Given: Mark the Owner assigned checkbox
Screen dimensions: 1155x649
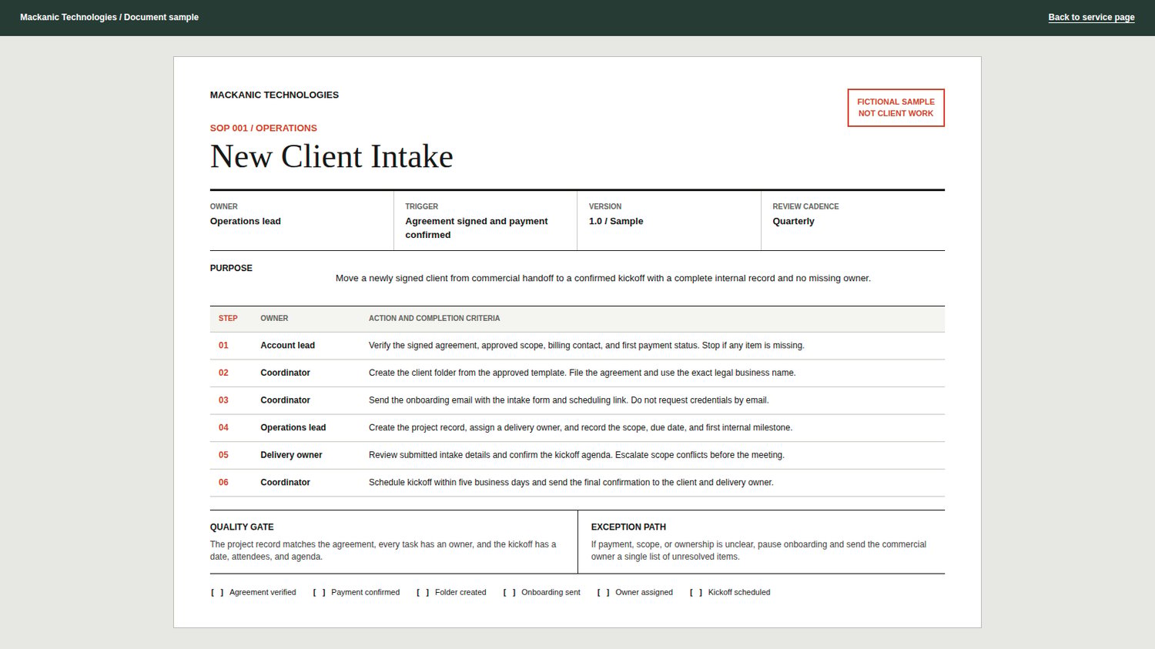Looking at the screenshot, I should coord(603,592).
